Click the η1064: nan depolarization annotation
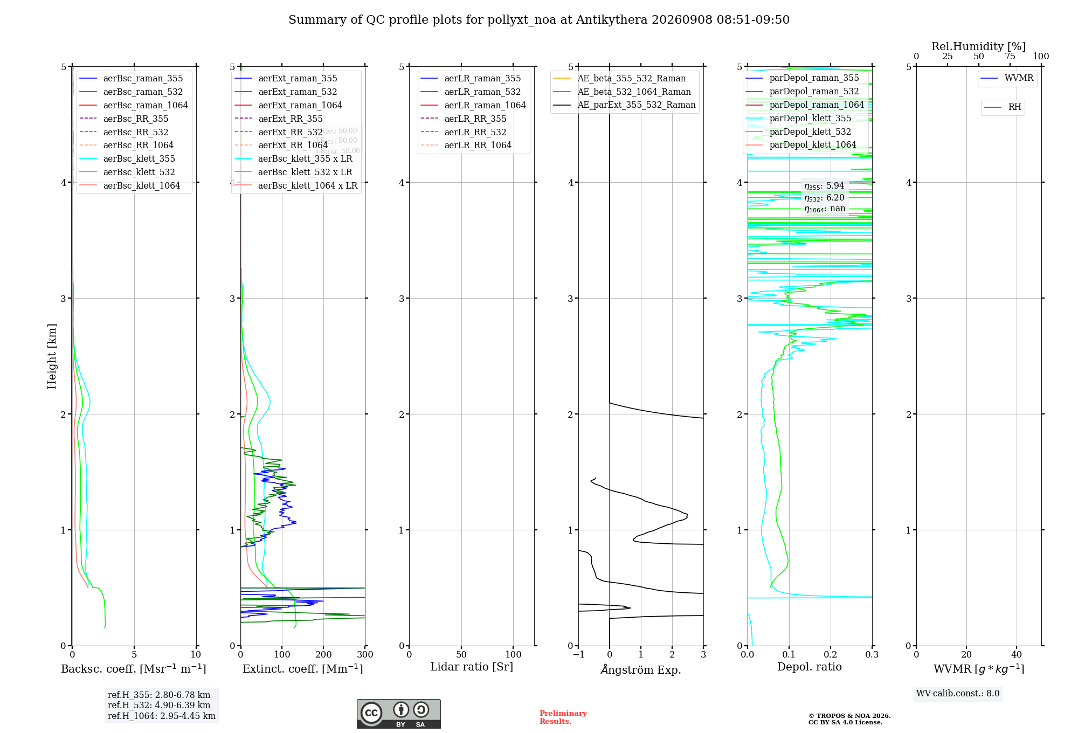 825,209
